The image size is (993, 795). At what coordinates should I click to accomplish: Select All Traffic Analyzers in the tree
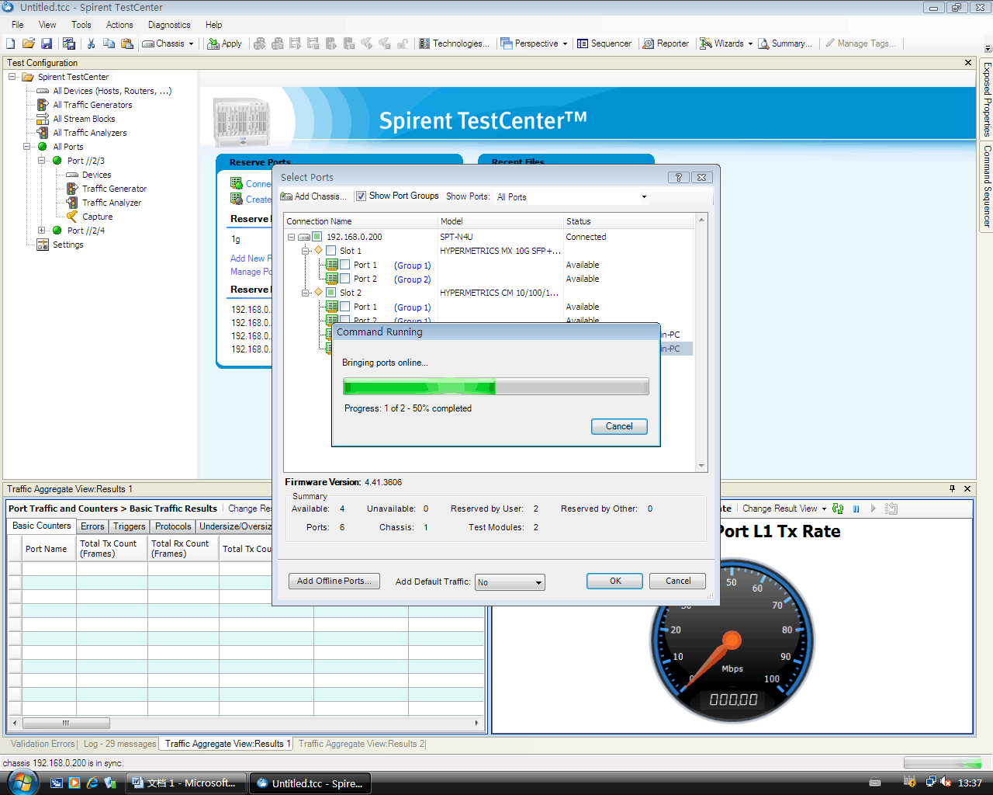coord(90,133)
